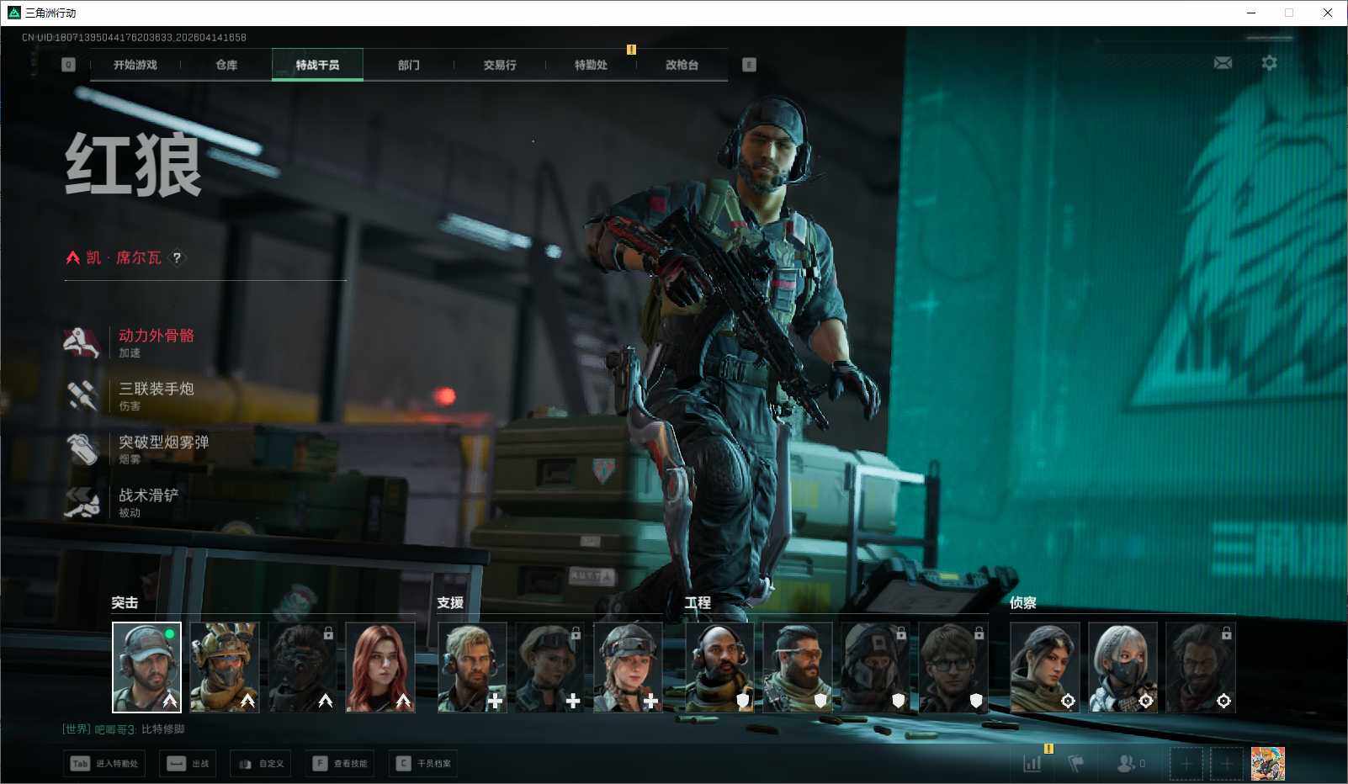The image size is (1348, 784).
Task: Switch to the 仓库 tab
Action: (x=226, y=65)
